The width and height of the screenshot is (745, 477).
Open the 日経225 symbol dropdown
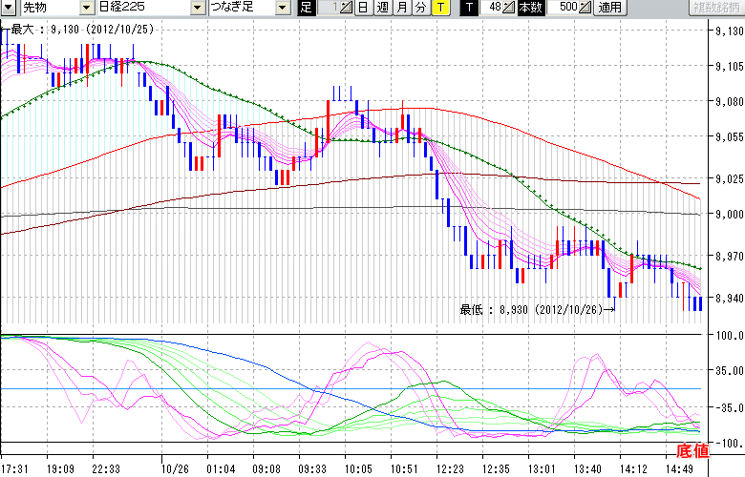point(197,8)
